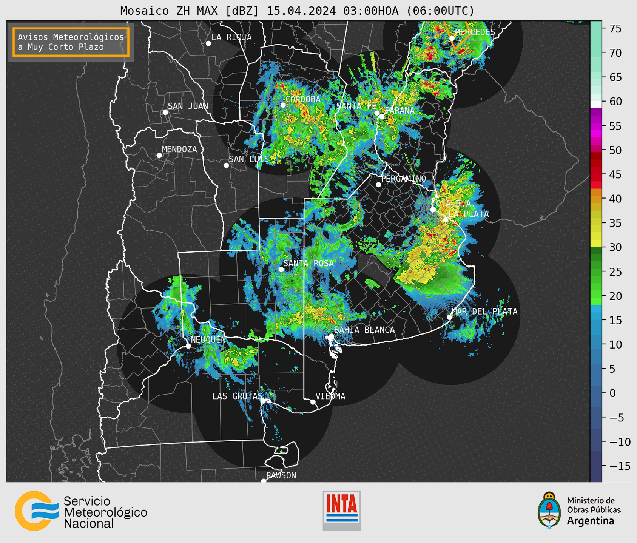Click the VIEDMA city marker dot
The width and height of the screenshot is (637, 543).
(x=313, y=402)
